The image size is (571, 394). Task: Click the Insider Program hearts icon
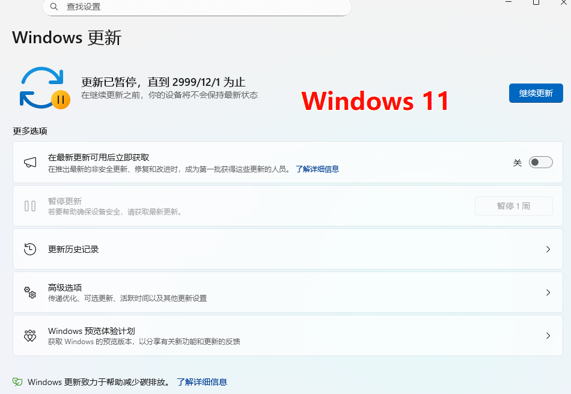click(x=30, y=336)
